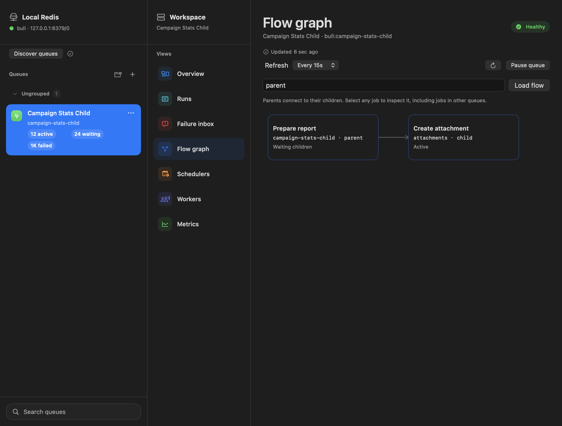Click the bull:campaign-stats-child subtitle text
This screenshot has height=426, width=562.
coord(358,36)
